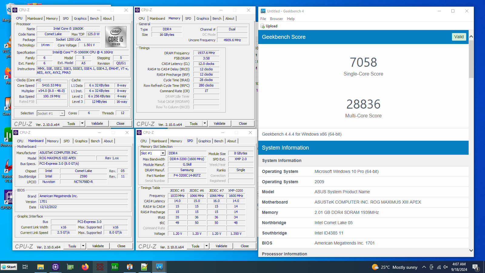Click the ROG MAXIMUS XIII APEX model field
The height and width of the screenshot is (273, 485).
67,158
